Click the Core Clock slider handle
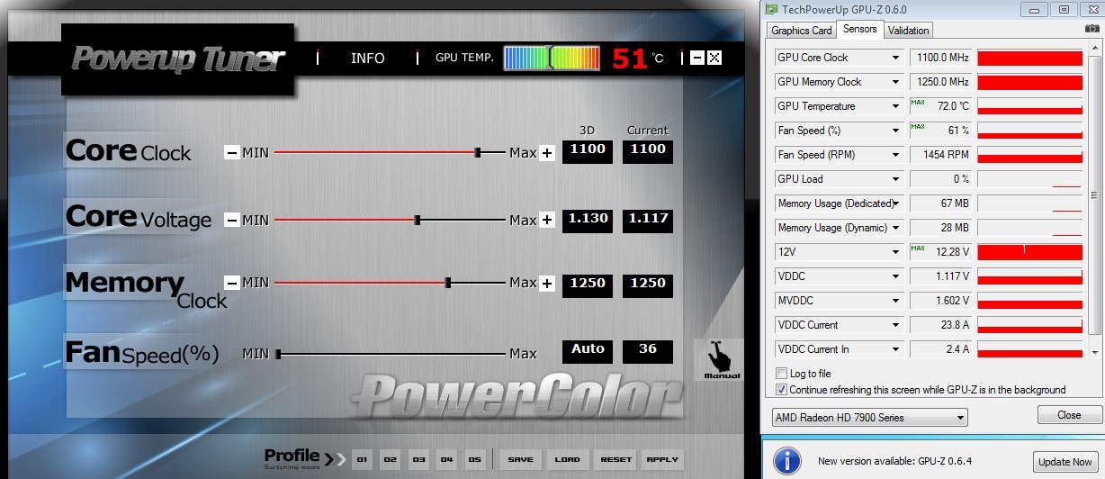This screenshot has height=479, width=1105. point(478,152)
